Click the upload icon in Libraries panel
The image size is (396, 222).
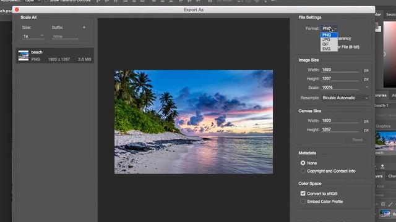tap(382, 166)
